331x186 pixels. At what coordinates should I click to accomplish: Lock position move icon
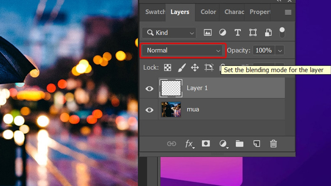[x=195, y=68]
